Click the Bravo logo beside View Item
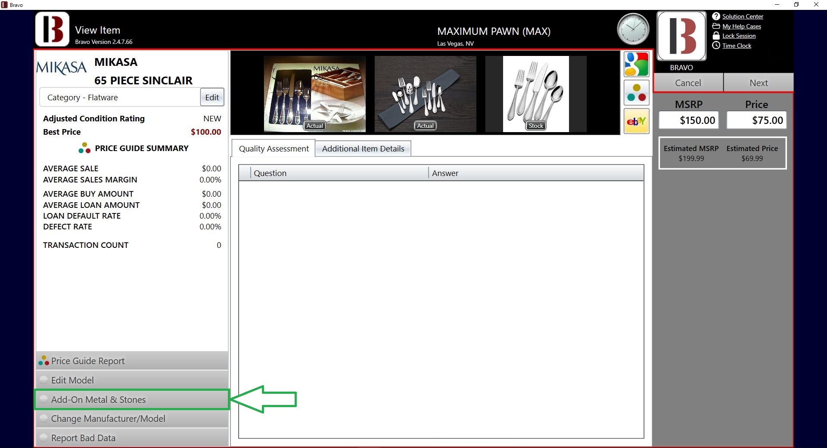This screenshot has height=448, width=827. pyautogui.click(x=52, y=29)
